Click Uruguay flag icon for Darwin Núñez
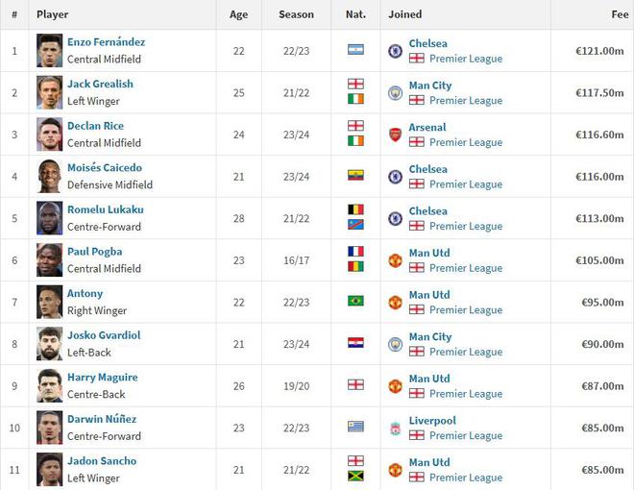The height and width of the screenshot is (490, 634). (x=355, y=427)
